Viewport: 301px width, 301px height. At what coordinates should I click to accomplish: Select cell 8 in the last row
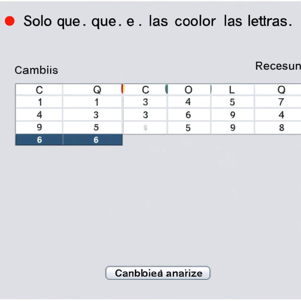tap(281, 127)
